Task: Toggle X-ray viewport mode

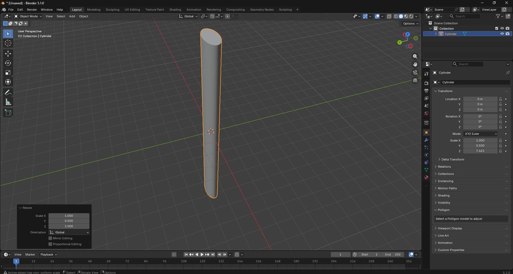Action: (x=389, y=16)
